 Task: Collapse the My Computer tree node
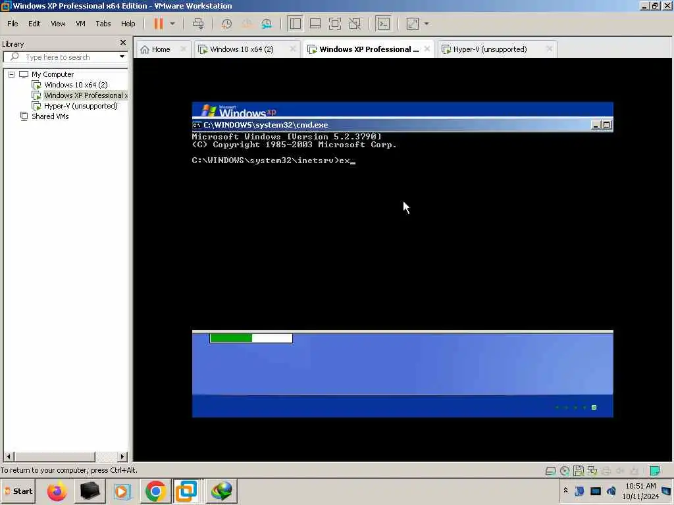tap(12, 74)
